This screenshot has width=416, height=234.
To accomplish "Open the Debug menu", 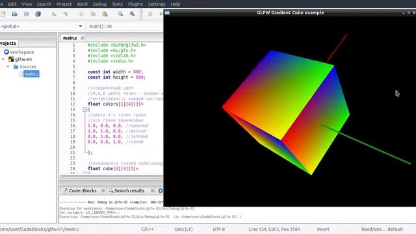I will pos(99,4).
